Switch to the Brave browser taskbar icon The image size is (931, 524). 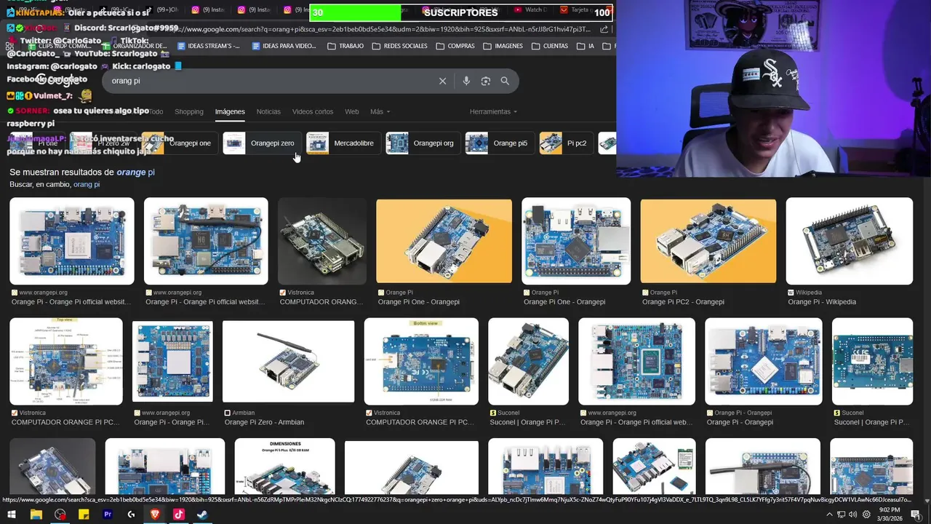[155, 515]
